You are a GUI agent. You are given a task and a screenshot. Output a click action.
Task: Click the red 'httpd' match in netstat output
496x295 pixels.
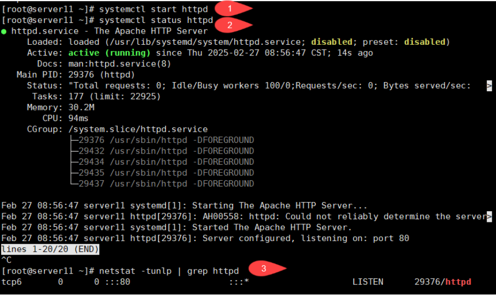[458, 282]
